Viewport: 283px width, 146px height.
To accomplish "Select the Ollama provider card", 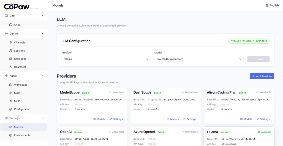I will (239, 136).
